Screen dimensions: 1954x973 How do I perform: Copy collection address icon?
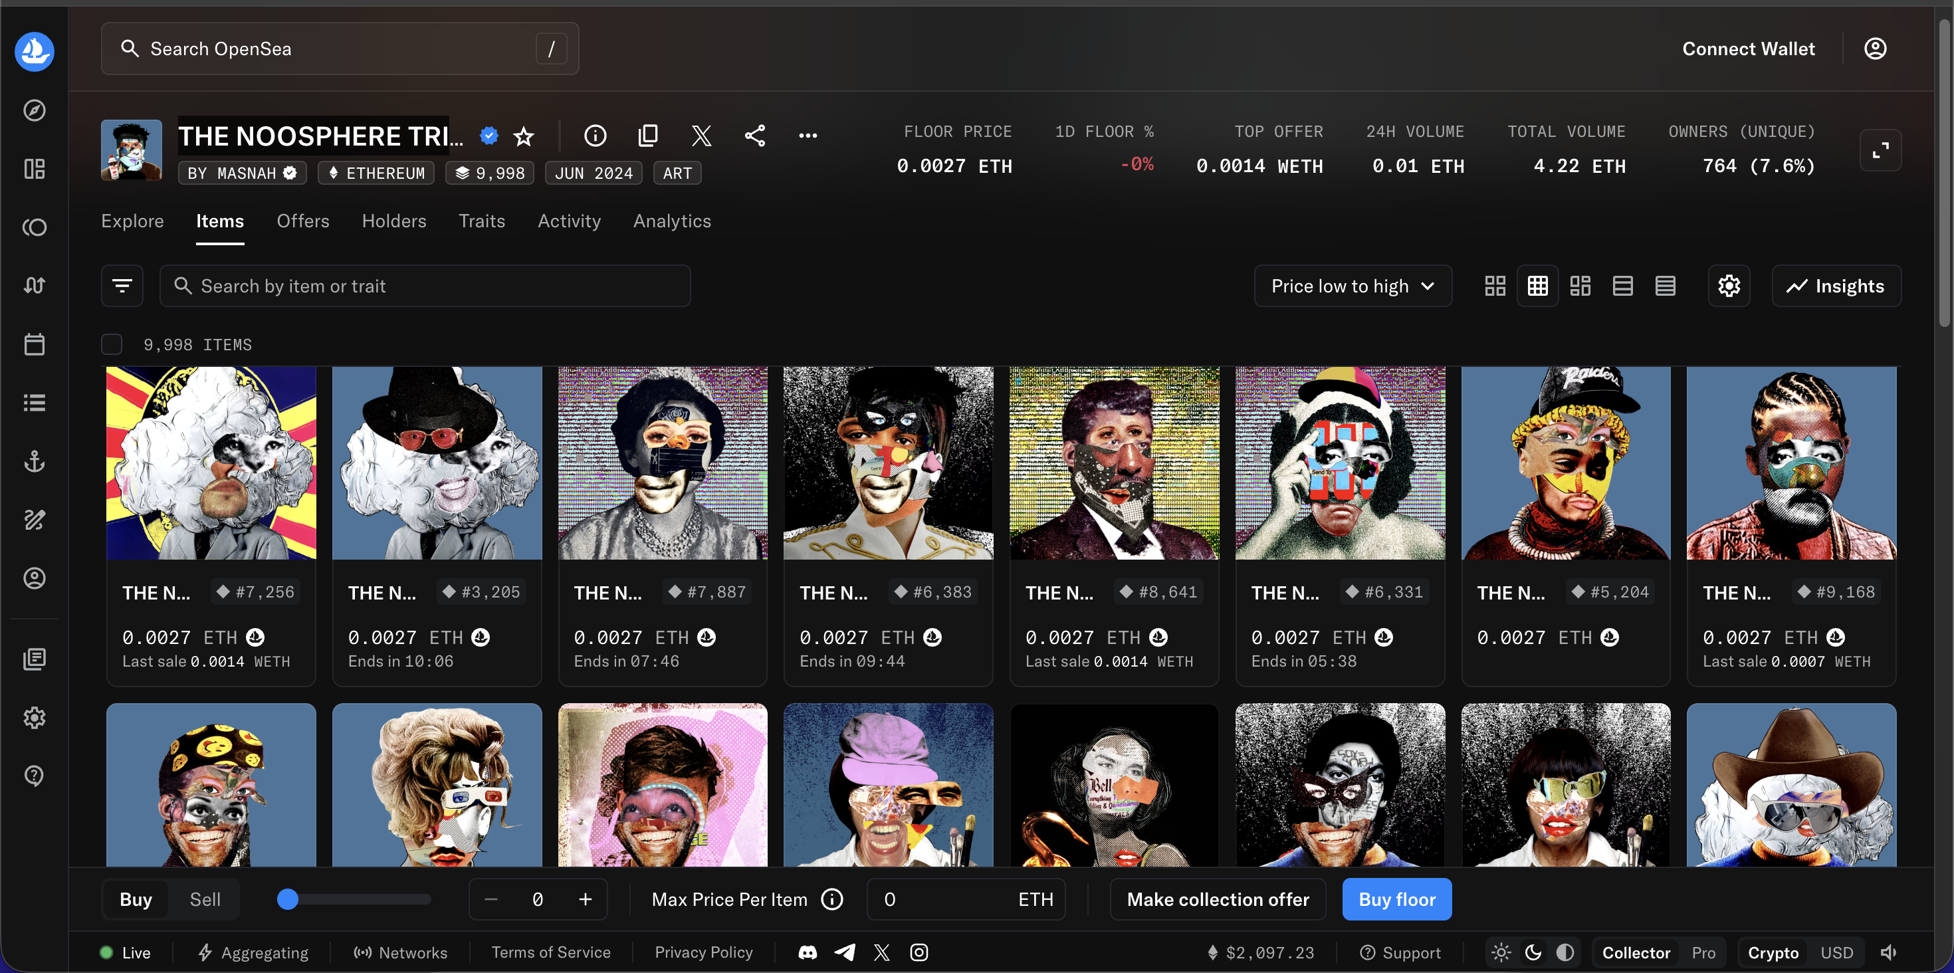648,136
